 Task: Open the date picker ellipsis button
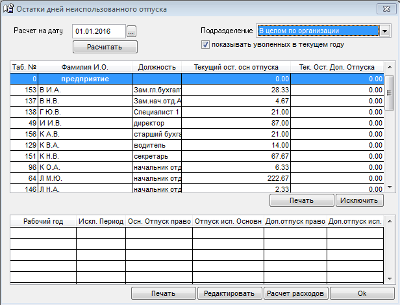click(131, 31)
